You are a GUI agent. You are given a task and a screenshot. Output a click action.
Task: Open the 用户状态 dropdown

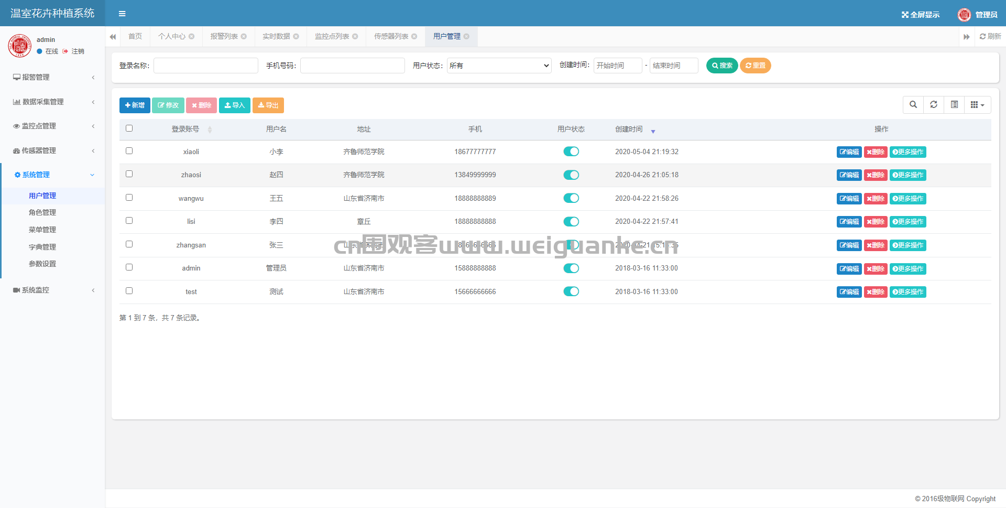tap(499, 66)
